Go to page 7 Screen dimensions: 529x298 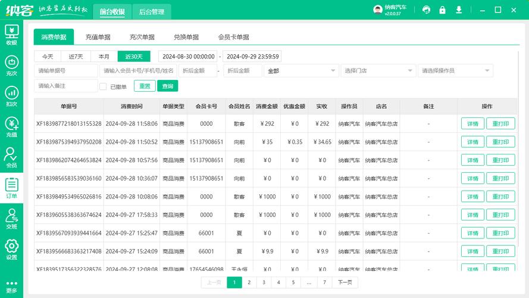coord(324,283)
